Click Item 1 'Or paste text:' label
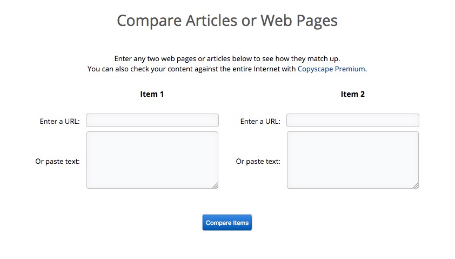 57,161
